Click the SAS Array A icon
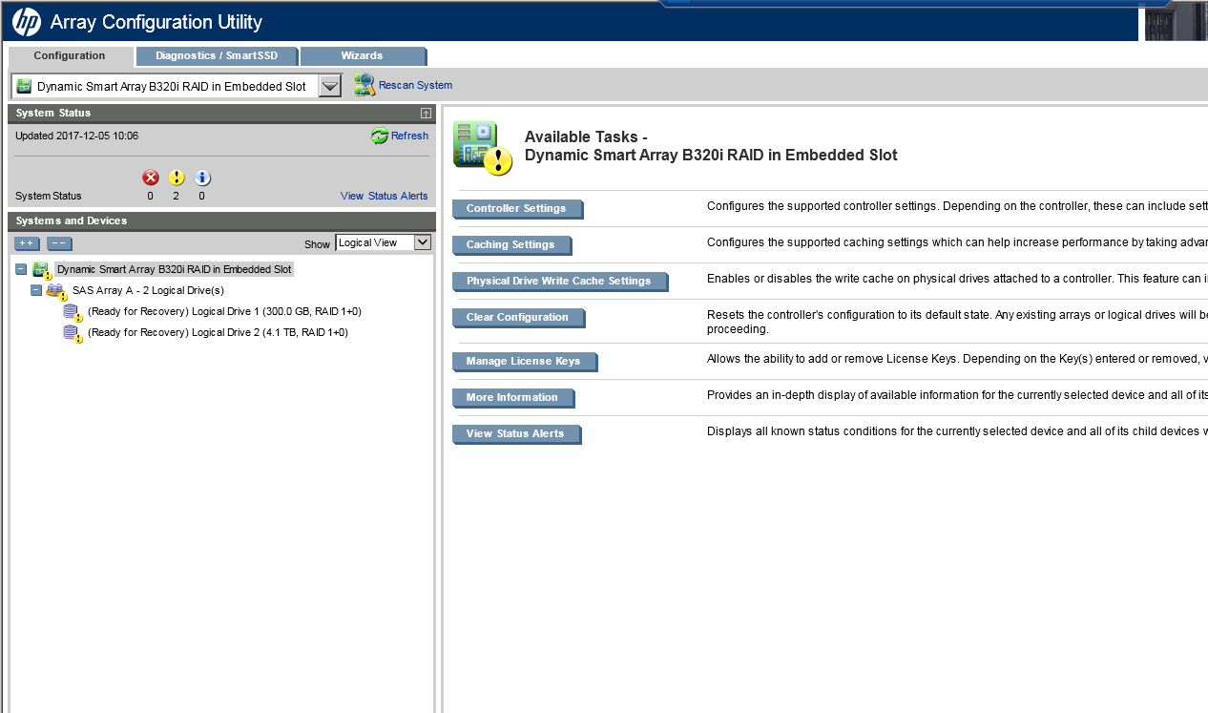This screenshot has width=1208, height=713. click(x=57, y=291)
